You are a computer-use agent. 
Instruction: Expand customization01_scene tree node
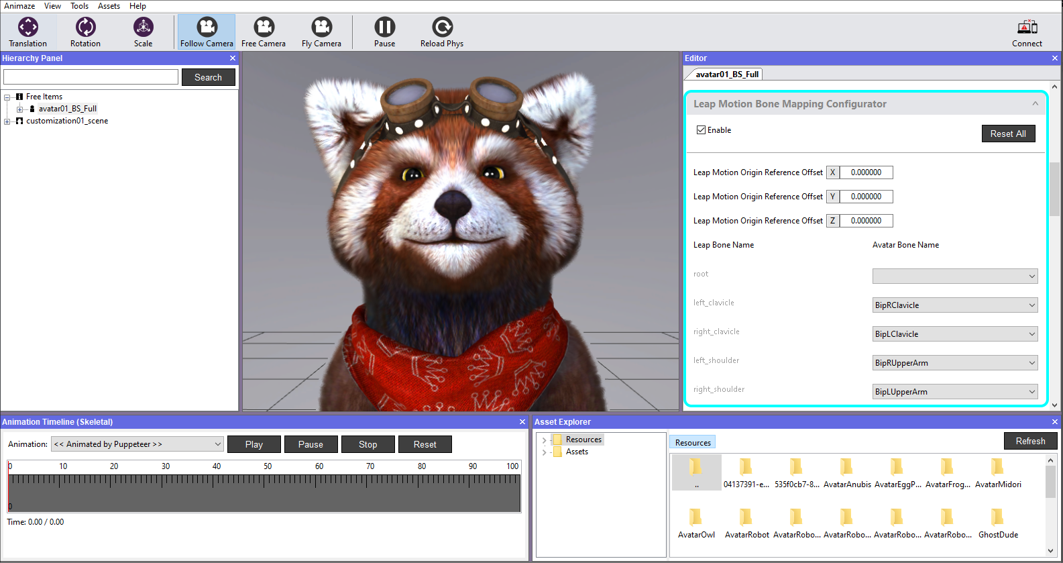pyautogui.click(x=7, y=121)
